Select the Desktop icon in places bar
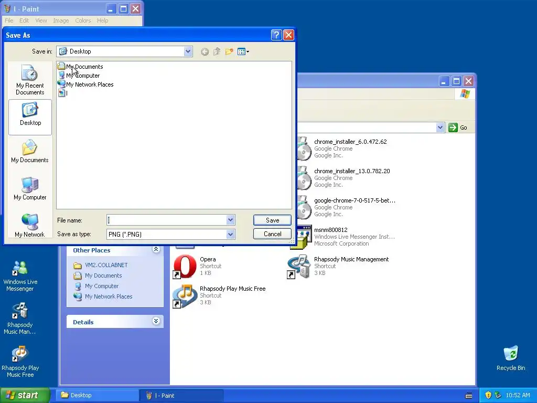 click(30, 117)
